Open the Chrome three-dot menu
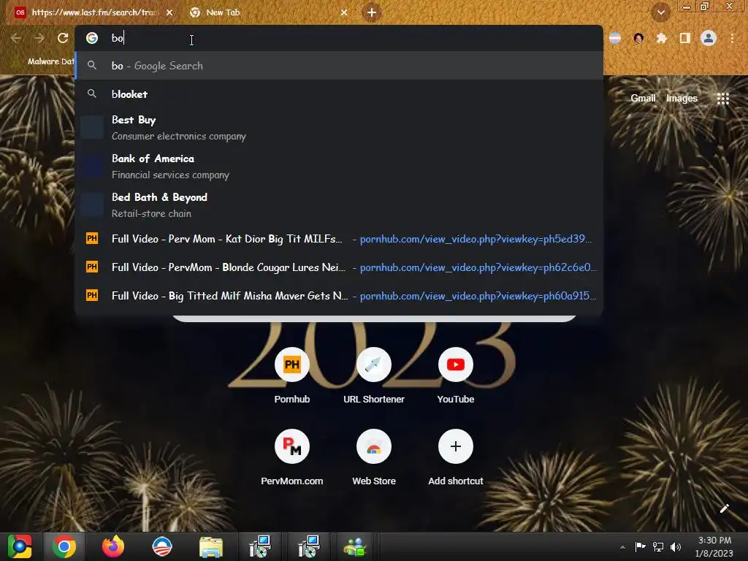Viewport: 748px width, 561px height. point(732,38)
